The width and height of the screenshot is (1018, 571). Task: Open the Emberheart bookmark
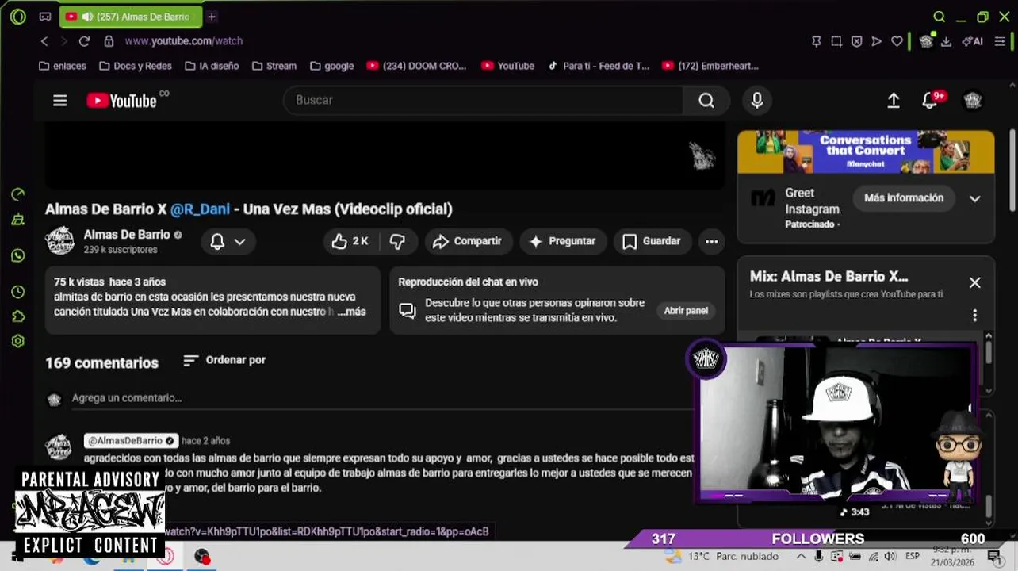coord(710,66)
